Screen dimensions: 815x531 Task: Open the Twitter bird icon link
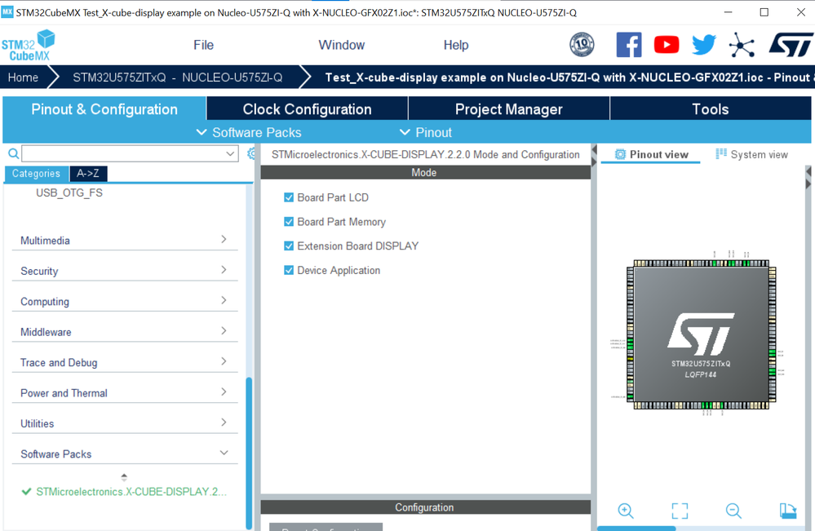(x=704, y=45)
